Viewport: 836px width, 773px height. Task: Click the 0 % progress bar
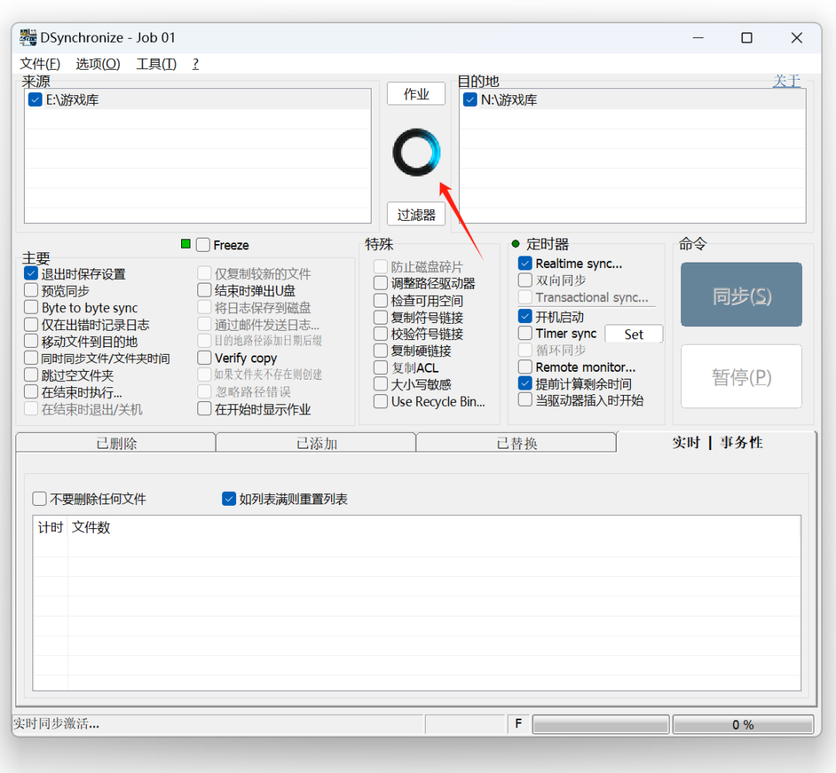(x=743, y=724)
